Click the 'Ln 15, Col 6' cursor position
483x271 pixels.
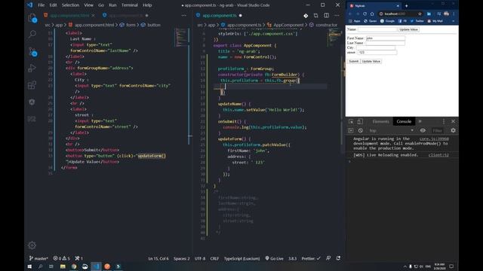click(x=158, y=259)
